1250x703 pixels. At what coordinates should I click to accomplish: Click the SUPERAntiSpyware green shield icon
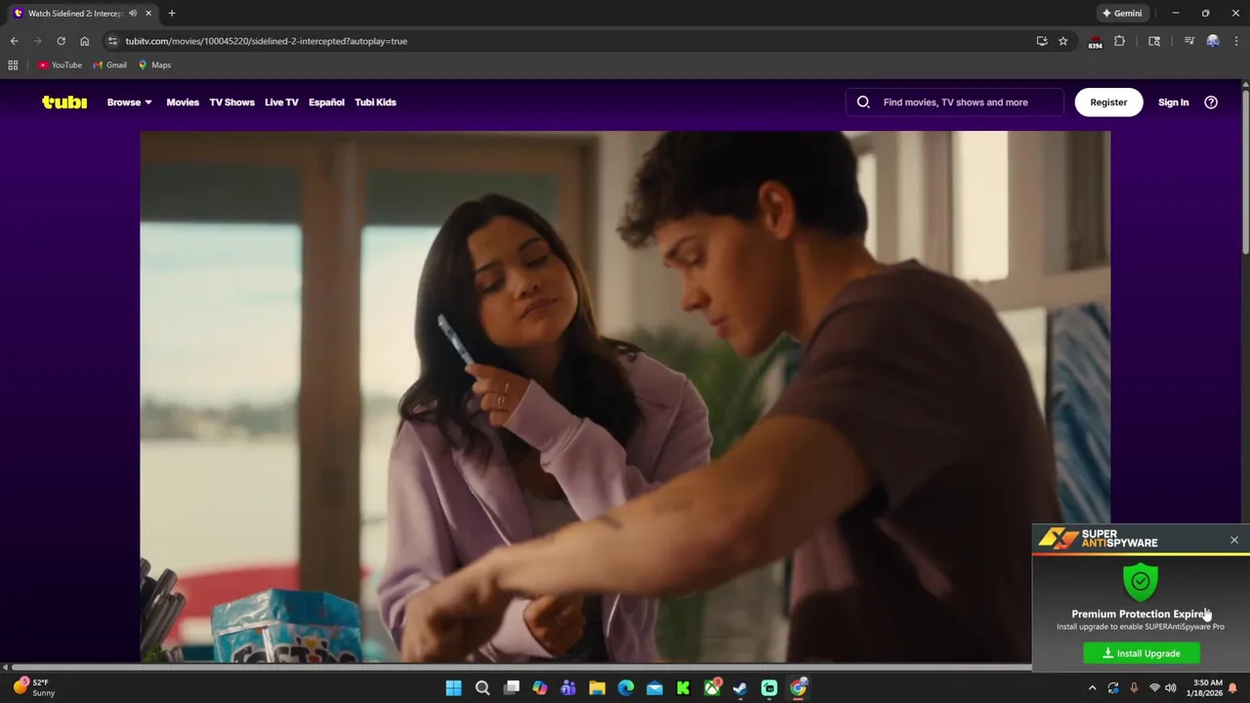[1141, 582]
